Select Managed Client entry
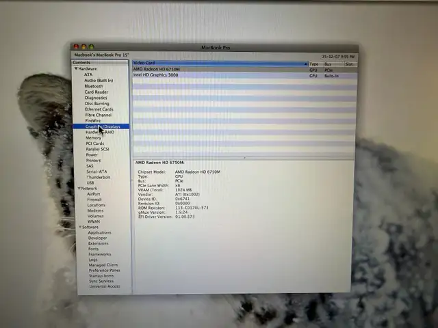The height and width of the screenshot is (328, 438). click(103, 265)
